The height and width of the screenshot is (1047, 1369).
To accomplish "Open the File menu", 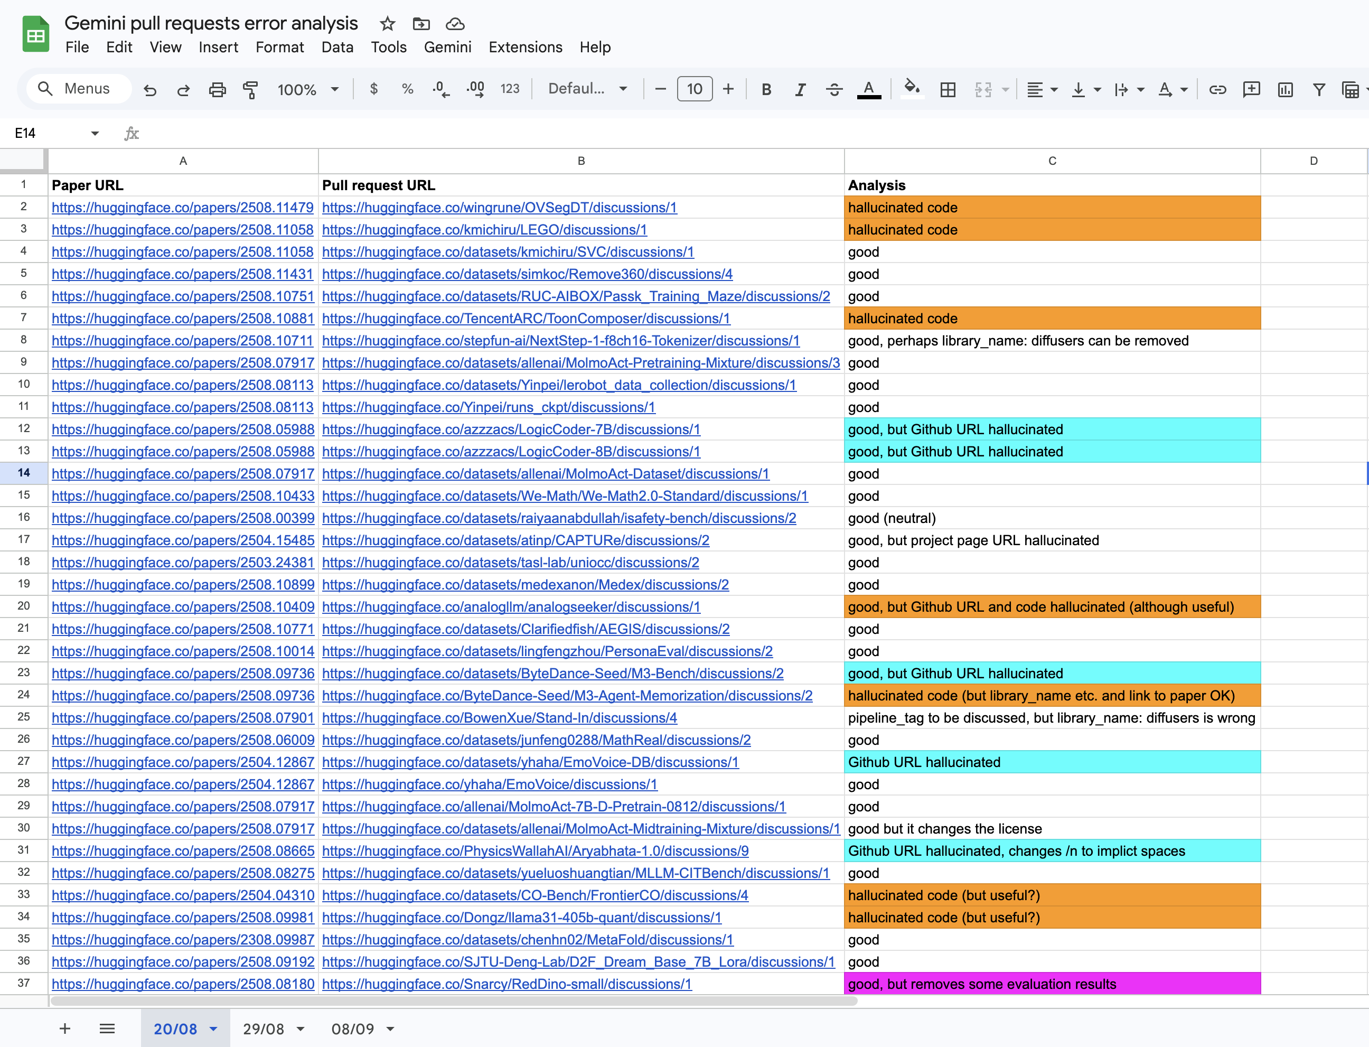I will click(x=77, y=48).
